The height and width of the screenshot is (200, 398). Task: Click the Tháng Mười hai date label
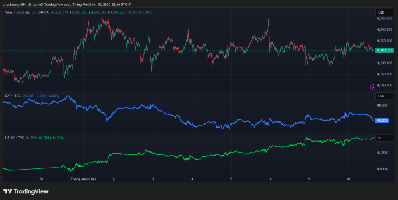83,179
